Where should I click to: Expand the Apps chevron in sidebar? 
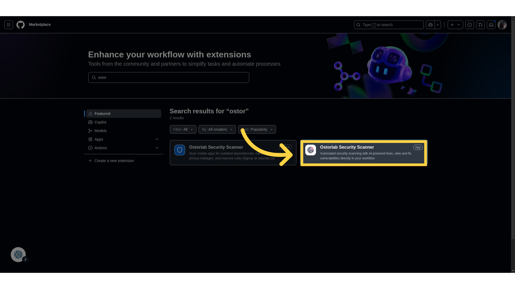[x=157, y=139]
